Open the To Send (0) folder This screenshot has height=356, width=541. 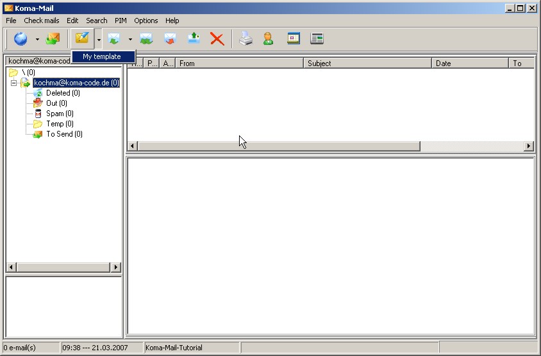(x=64, y=134)
